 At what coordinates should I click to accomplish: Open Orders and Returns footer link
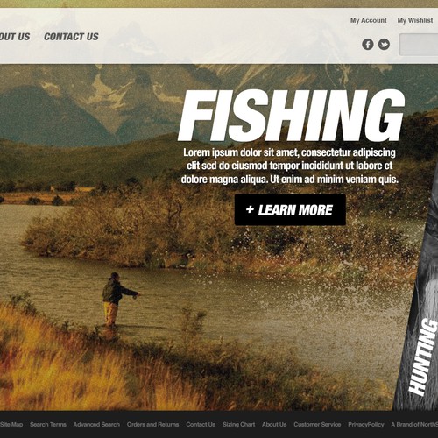152,424
